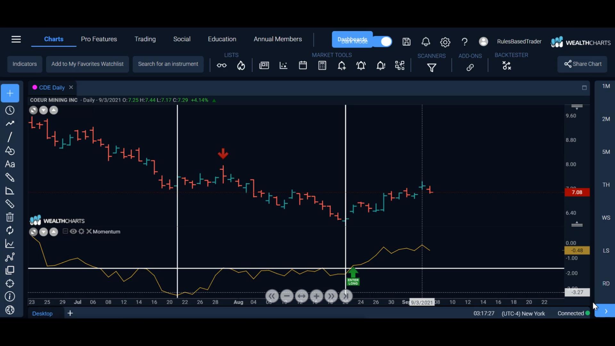Click the Search for an instrument field
The height and width of the screenshot is (346, 615).
(x=168, y=64)
